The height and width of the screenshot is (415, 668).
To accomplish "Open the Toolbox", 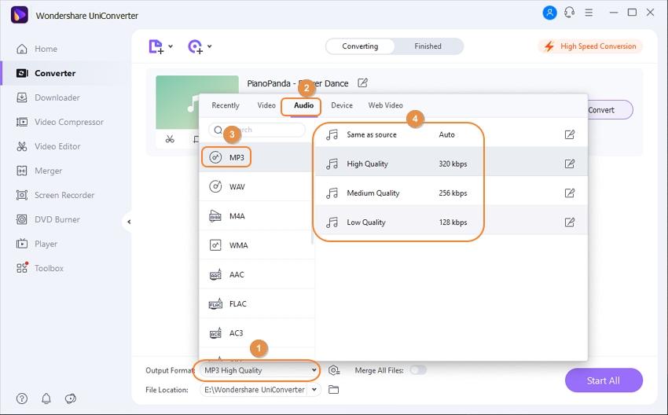I will click(39, 268).
